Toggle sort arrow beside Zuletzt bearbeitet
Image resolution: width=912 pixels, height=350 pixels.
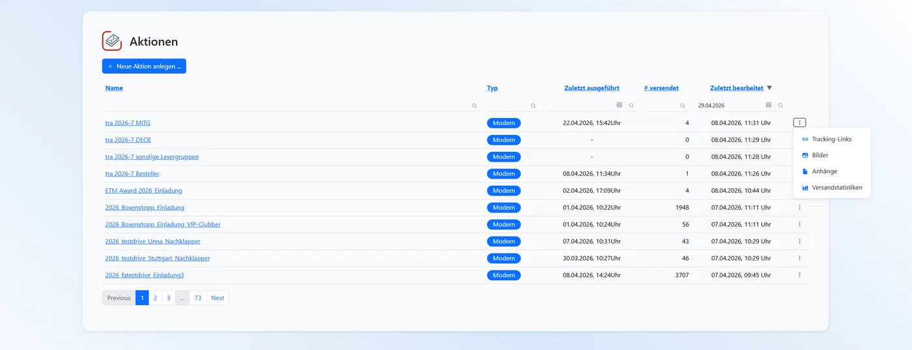pos(769,88)
